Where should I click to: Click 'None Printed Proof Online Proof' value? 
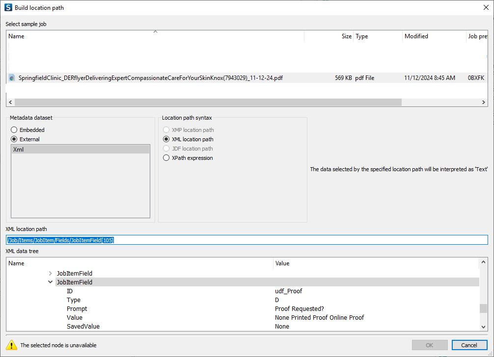click(319, 317)
